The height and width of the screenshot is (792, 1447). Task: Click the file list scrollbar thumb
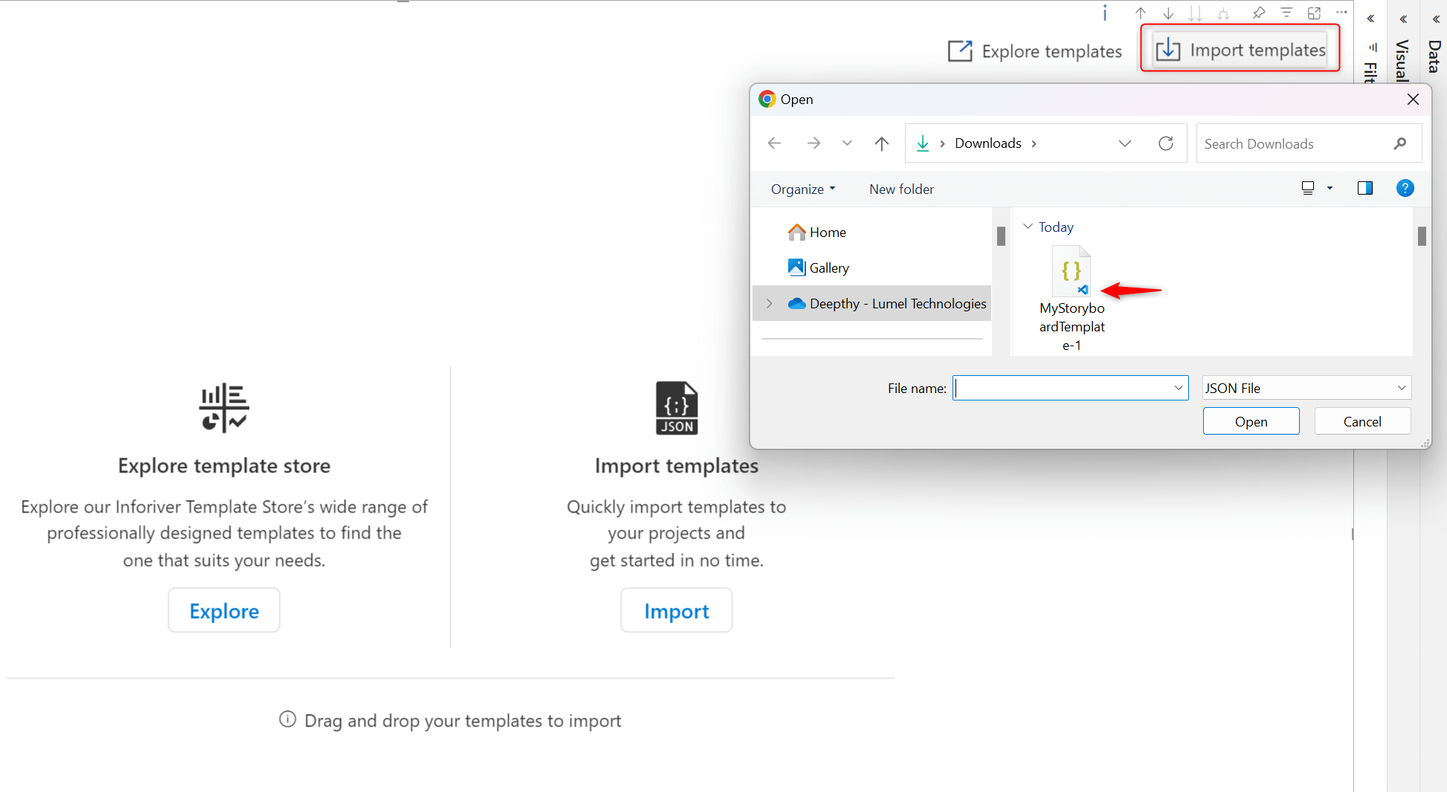[x=1422, y=236]
